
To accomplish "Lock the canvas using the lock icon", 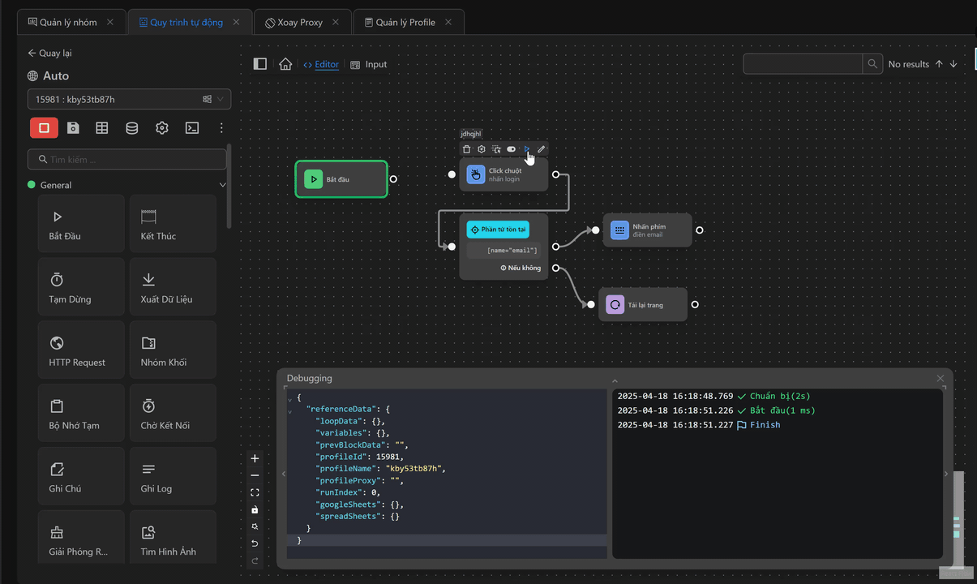I will click(x=255, y=509).
